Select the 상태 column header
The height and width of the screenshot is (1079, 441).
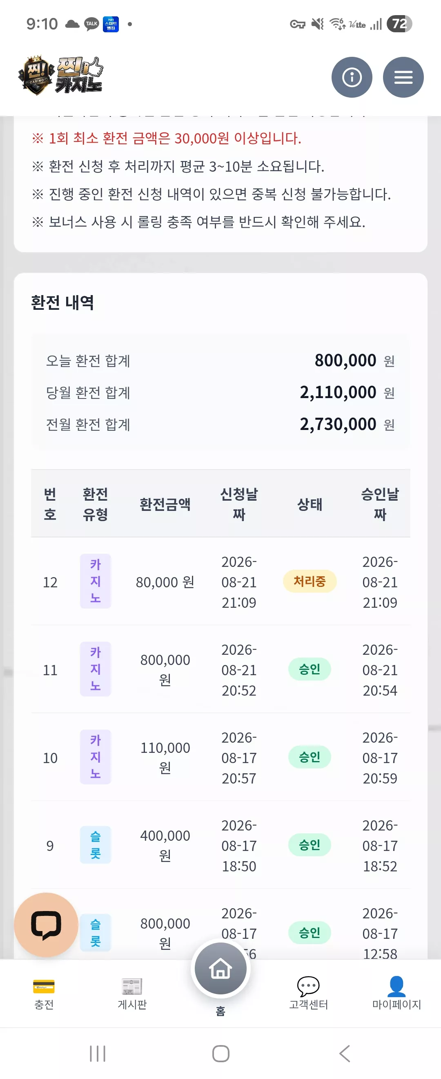[310, 504]
